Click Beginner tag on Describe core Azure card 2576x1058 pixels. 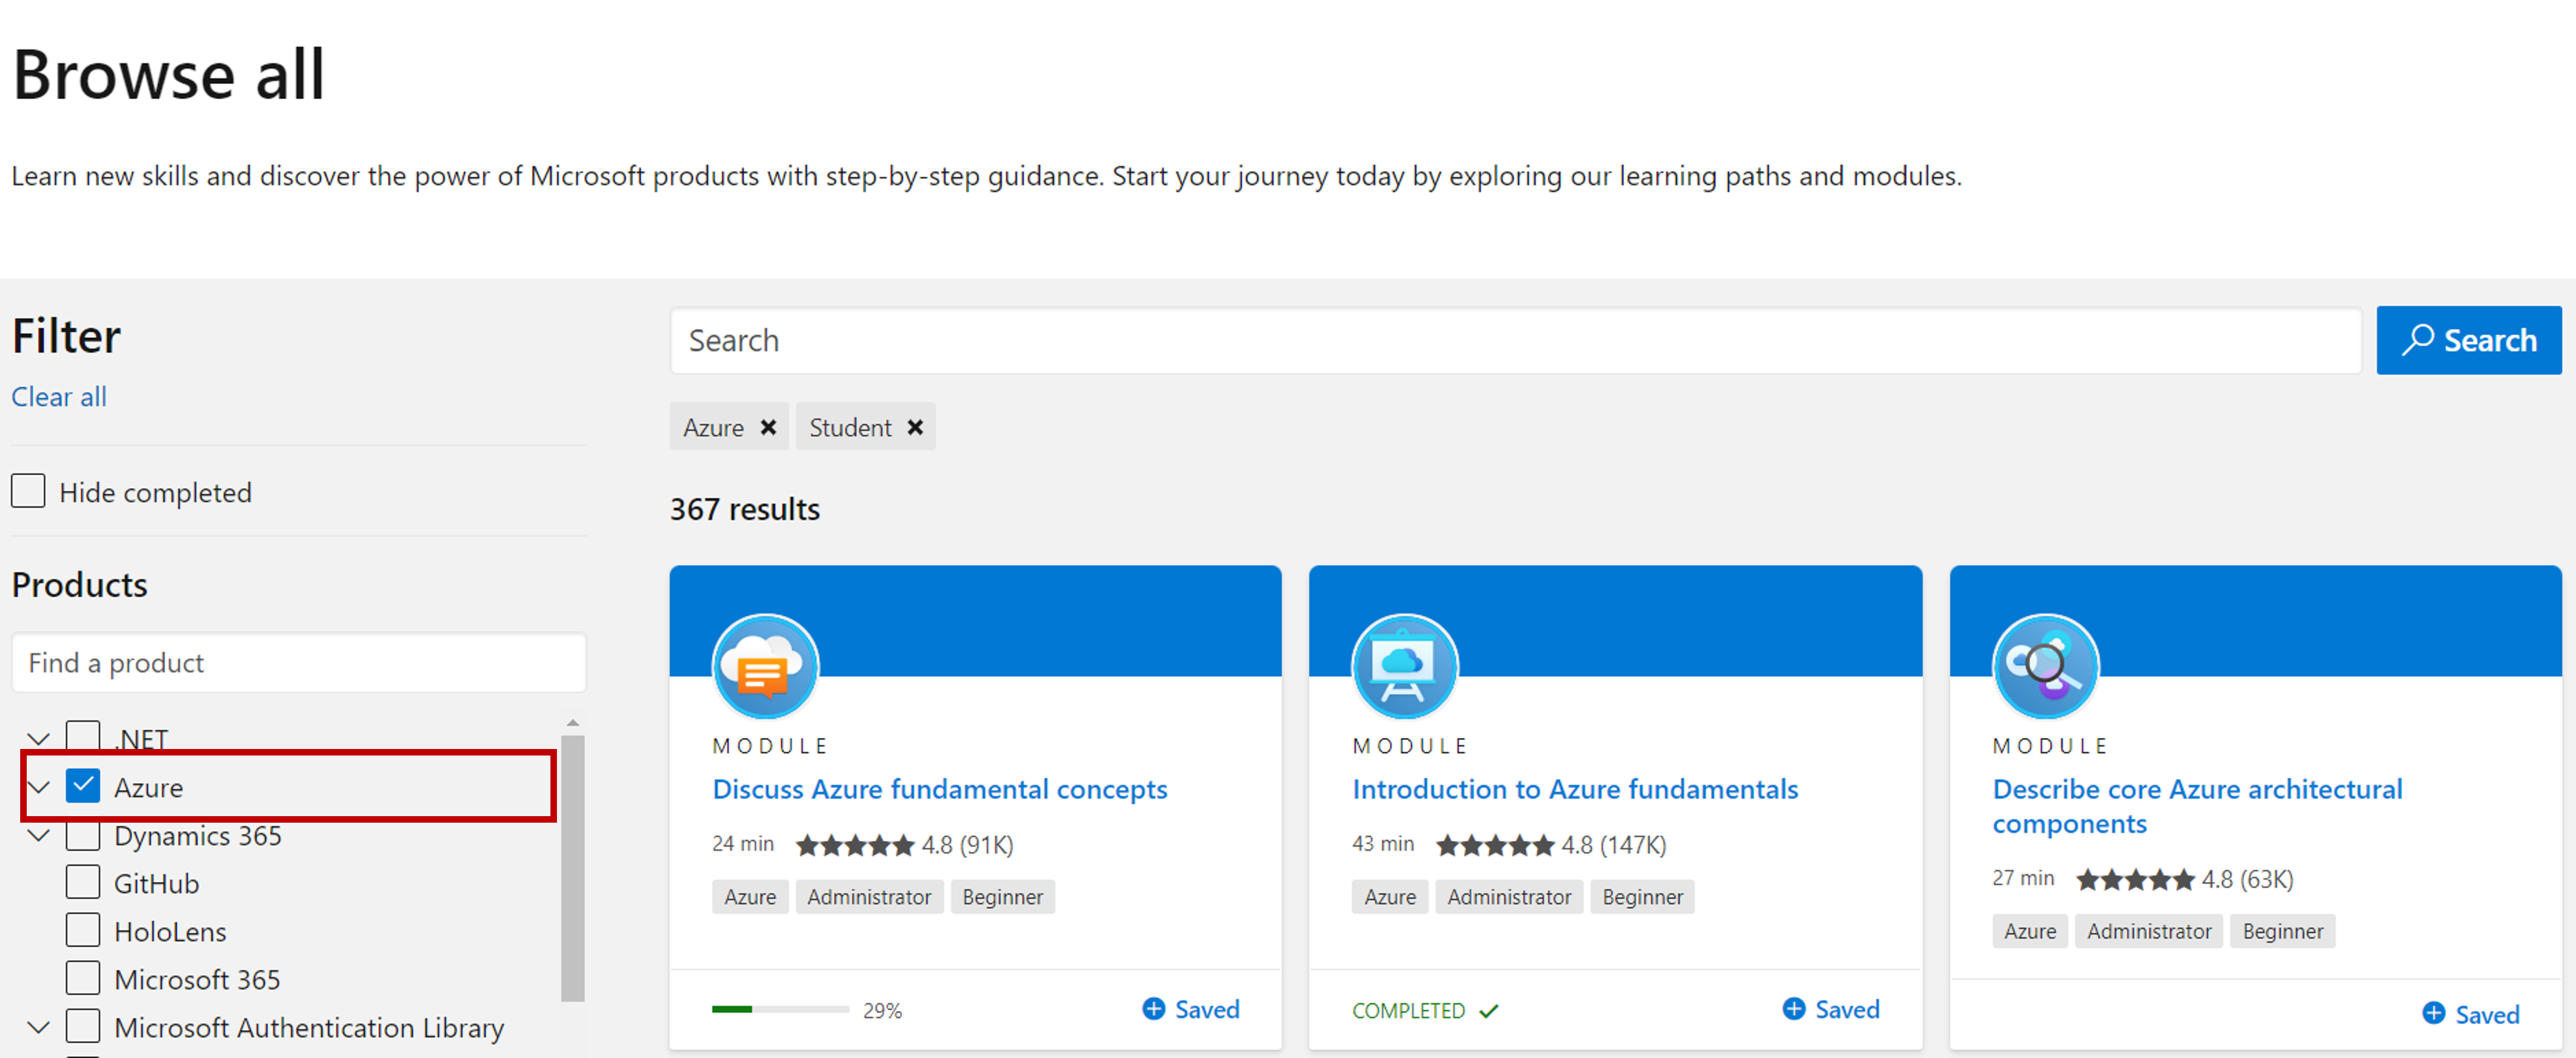[2282, 931]
